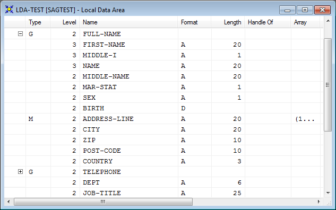336x210 pixels.
Task: Select the BIRTH field name
Action: tap(93, 108)
